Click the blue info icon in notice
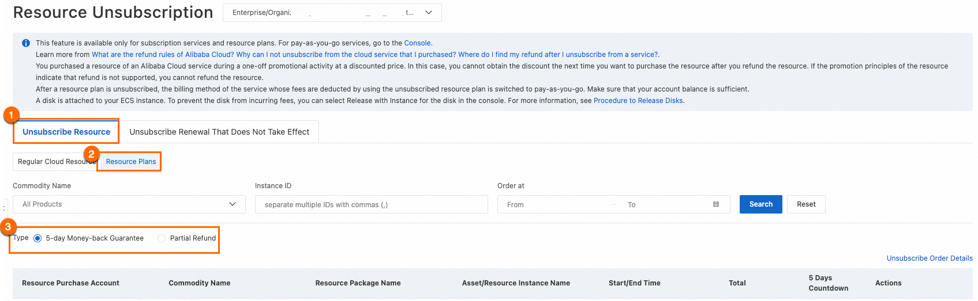 tap(26, 43)
